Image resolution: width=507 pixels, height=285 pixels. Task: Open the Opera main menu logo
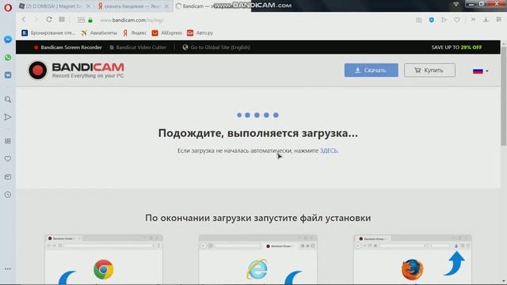tap(8, 7)
